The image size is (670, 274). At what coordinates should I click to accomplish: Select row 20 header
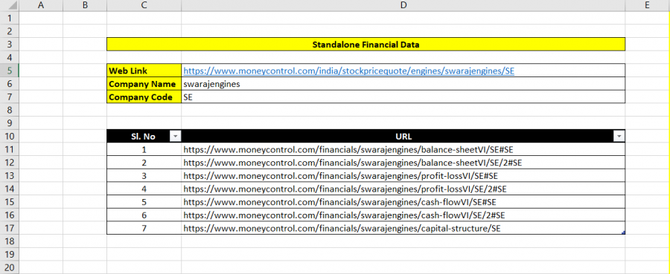coord(10,267)
